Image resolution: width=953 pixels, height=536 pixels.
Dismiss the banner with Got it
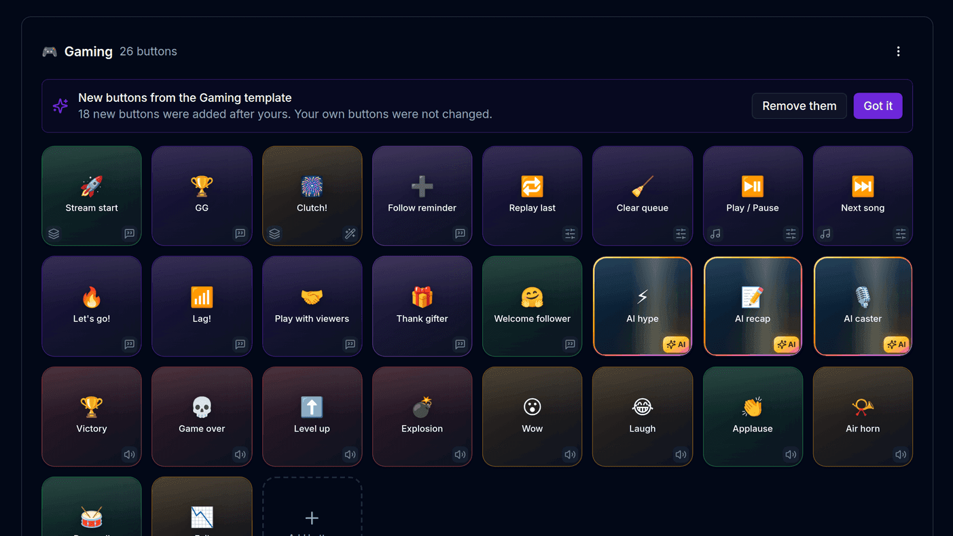tap(878, 106)
